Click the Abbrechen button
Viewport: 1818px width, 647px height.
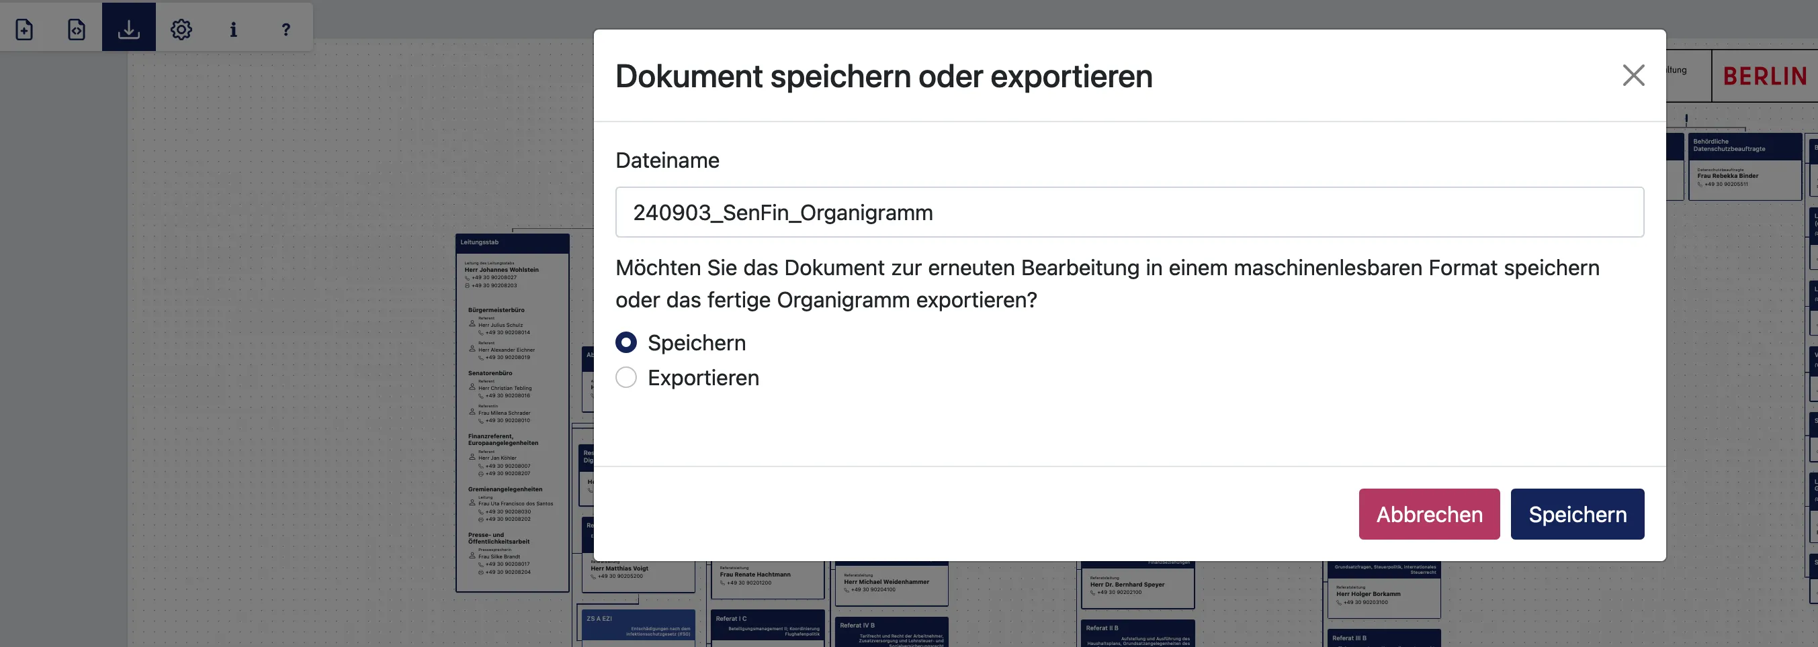coord(1429,514)
